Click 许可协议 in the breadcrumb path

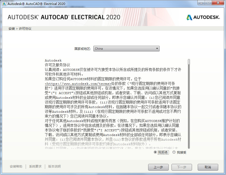pos(25,29)
